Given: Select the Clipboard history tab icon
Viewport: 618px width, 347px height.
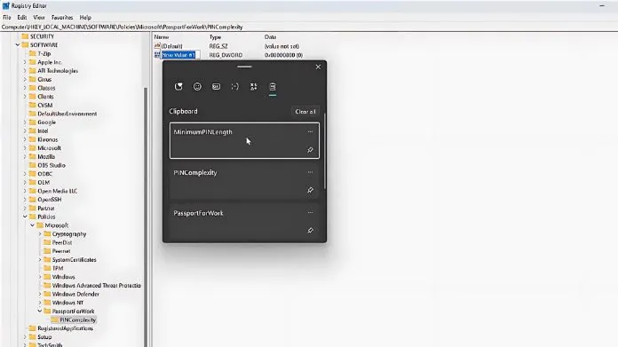Looking at the screenshot, I should tap(273, 87).
